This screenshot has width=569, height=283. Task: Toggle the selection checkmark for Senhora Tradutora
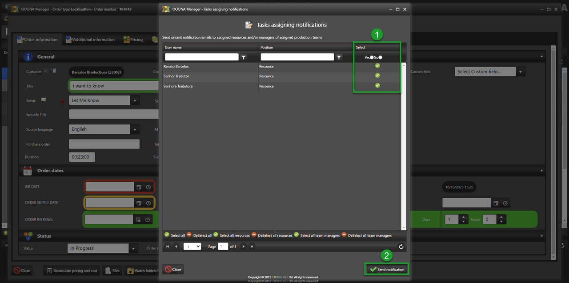pos(377,86)
